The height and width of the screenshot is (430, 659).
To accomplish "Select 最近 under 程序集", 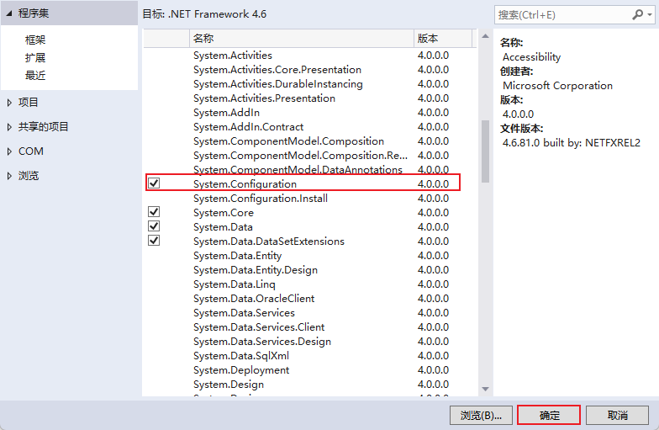I will click(x=35, y=76).
